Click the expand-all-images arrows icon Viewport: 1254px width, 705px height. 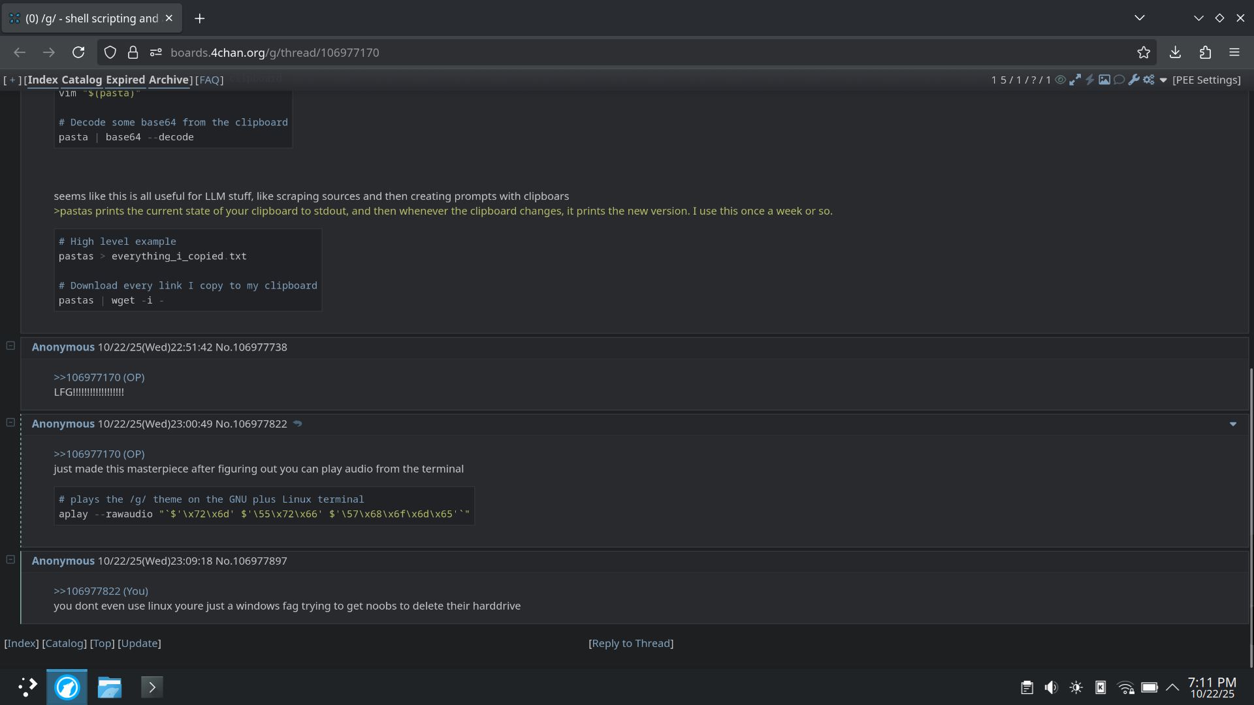[x=1075, y=80]
